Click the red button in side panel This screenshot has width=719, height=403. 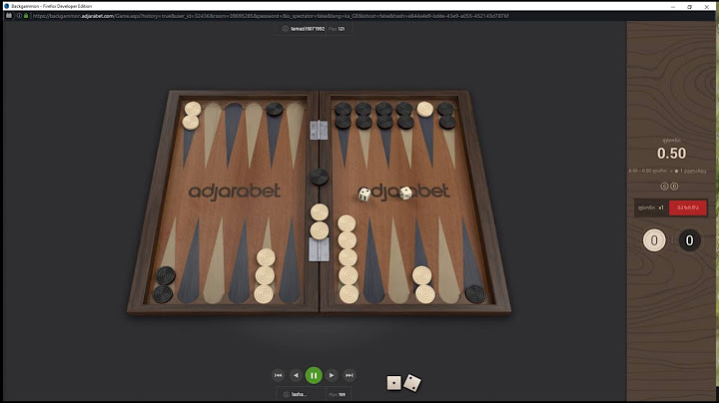[x=688, y=207]
